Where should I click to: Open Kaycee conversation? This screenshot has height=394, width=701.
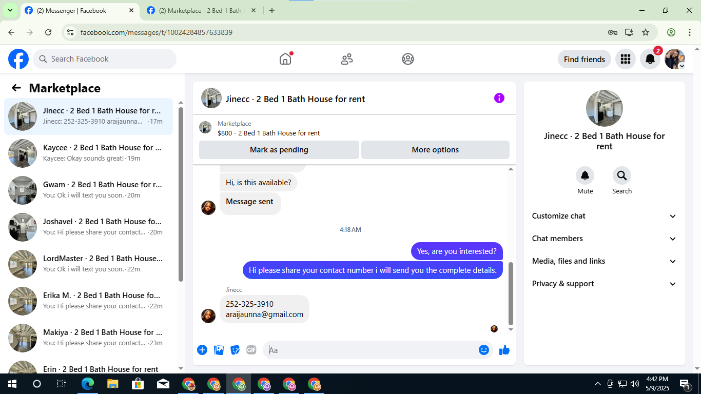[x=89, y=153]
